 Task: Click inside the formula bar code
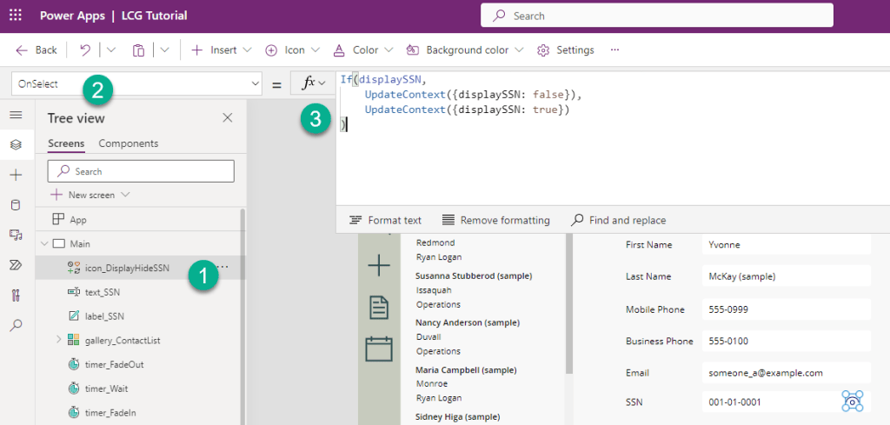coord(613,138)
